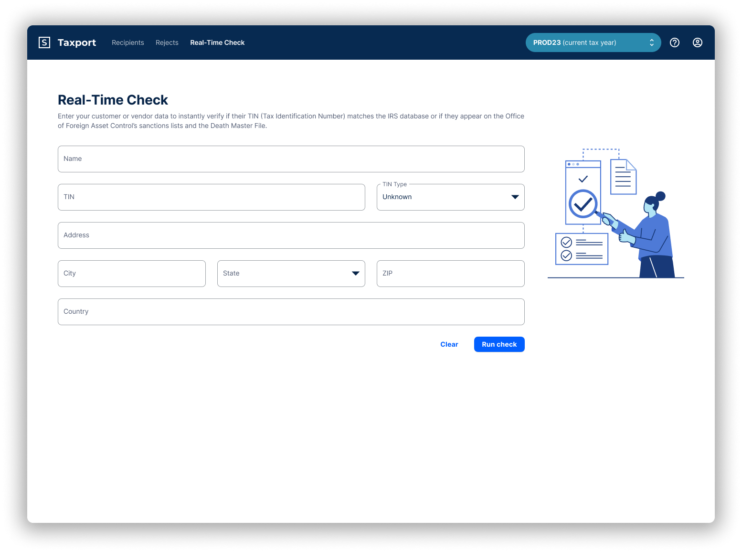Focus the ZIP input field
The image size is (742, 552).
point(451,274)
